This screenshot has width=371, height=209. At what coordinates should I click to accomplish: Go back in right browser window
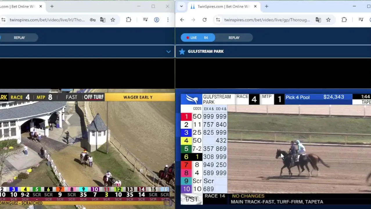click(182, 20)
